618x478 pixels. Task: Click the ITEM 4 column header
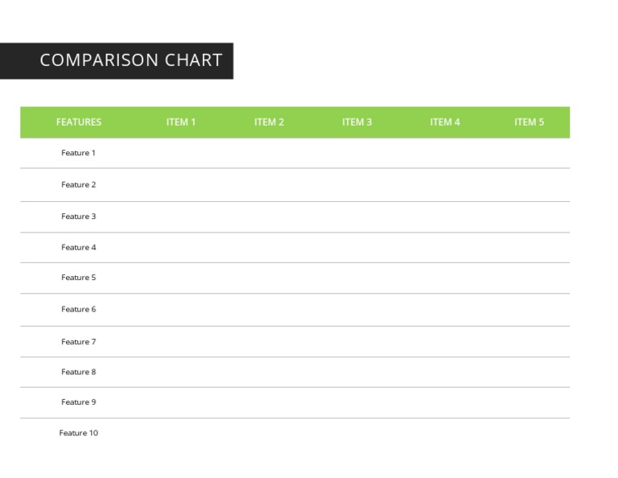(445, 122)
